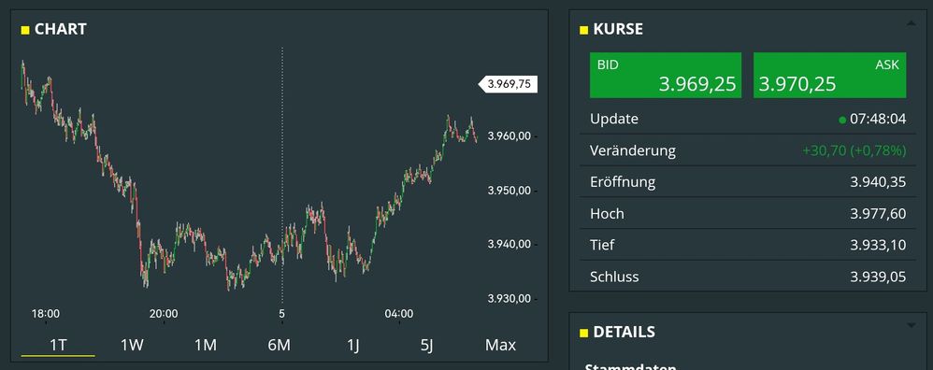Collapse the KURSE panel arrow

coord(911,23)
